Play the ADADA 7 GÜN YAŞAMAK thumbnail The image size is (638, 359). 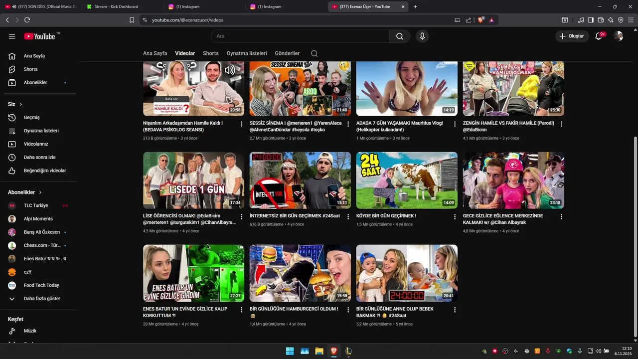pos(407,89)
